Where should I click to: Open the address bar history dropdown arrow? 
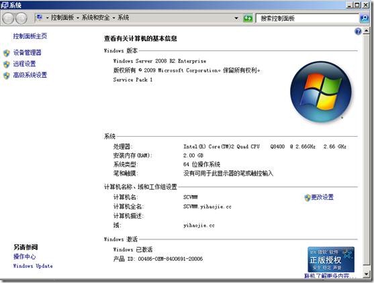(236, 18)
